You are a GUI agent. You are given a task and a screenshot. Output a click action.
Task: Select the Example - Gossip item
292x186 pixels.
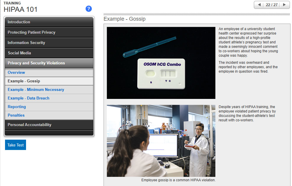point(24,81)
